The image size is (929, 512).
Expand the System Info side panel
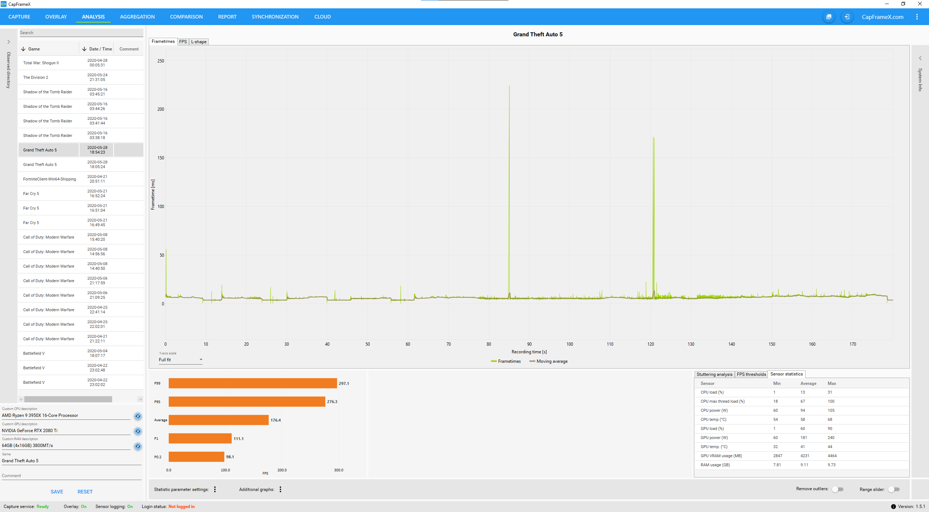click(x=920, y=58)
